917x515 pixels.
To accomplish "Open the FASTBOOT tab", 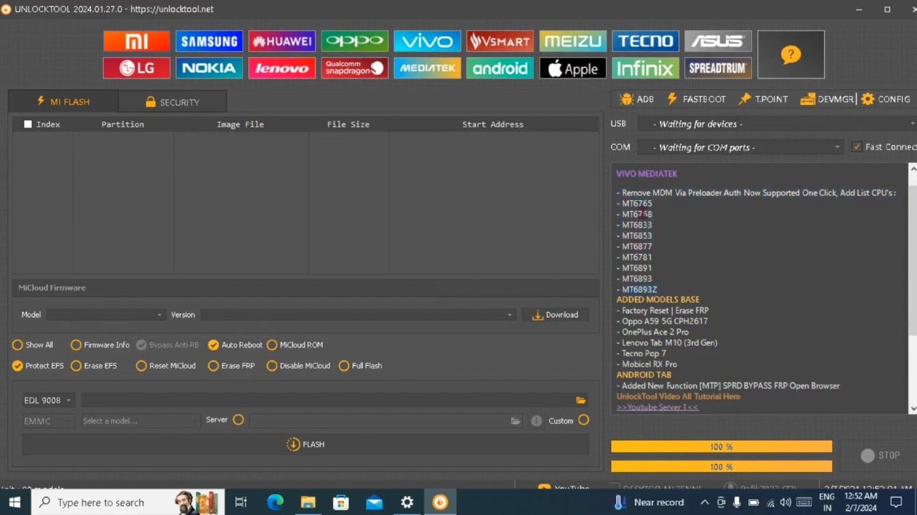I will coord(696,99).
